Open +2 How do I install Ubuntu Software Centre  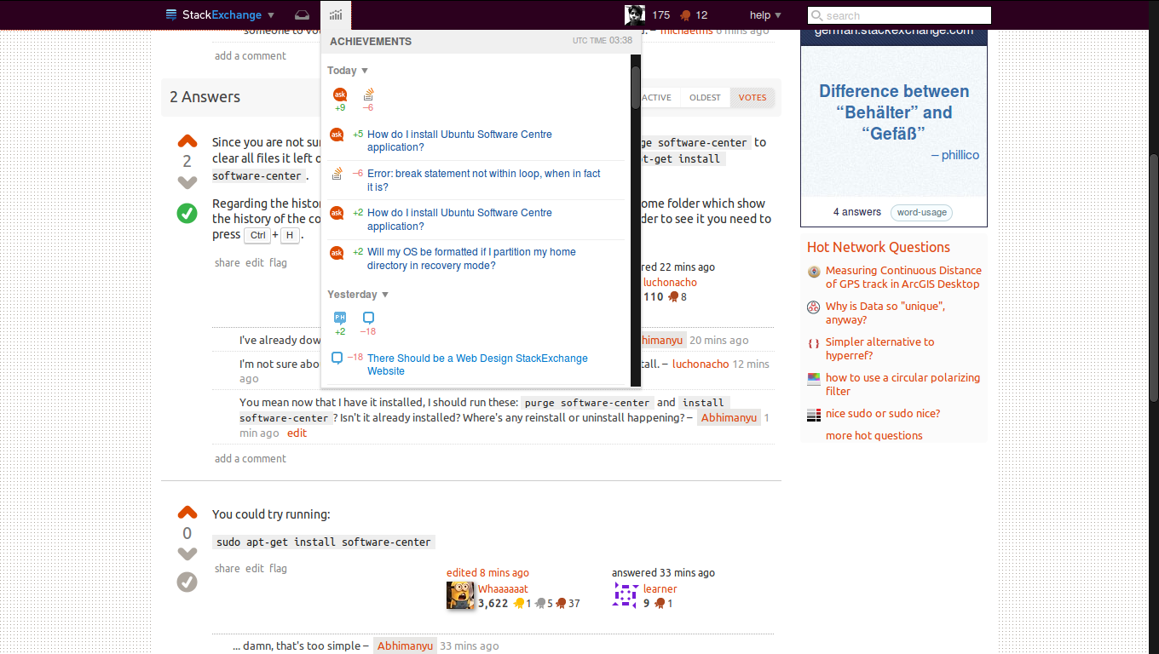point(459,219)
